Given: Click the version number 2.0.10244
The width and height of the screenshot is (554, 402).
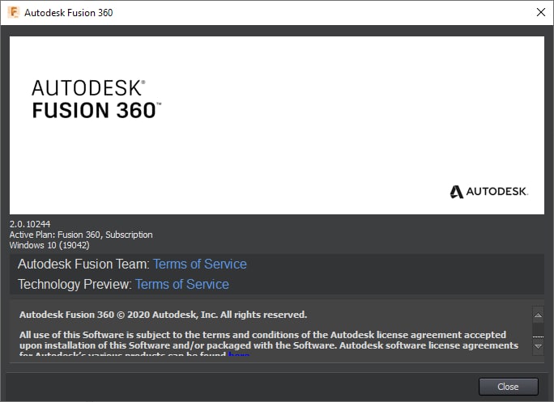Looking at the screenshot, I should tap(30, 224).
